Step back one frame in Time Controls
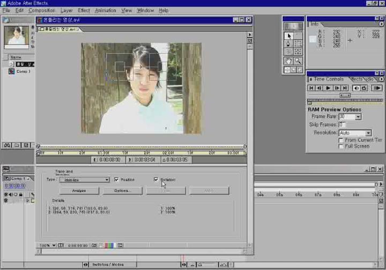The height and width of the screenshot is (270, 386). [x=320, y=88]
